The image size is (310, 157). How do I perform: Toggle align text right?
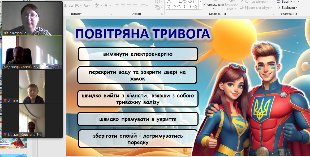[x=129, y=6]
